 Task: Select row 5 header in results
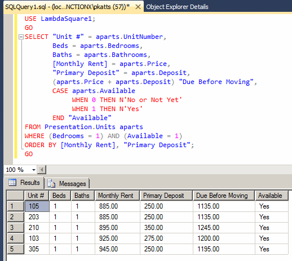[15, 249]
